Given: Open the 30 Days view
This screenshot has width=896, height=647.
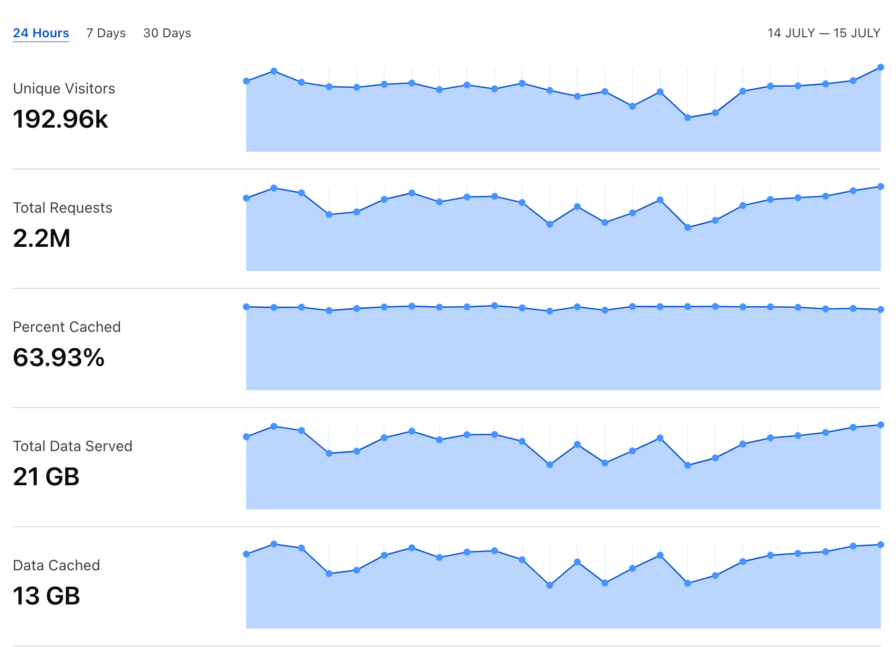Looking at the screenshot, I should (x=167, y=33).
